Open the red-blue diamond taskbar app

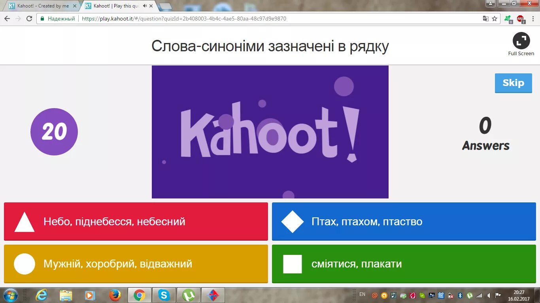pyautogui.click(x=213, y=295)
